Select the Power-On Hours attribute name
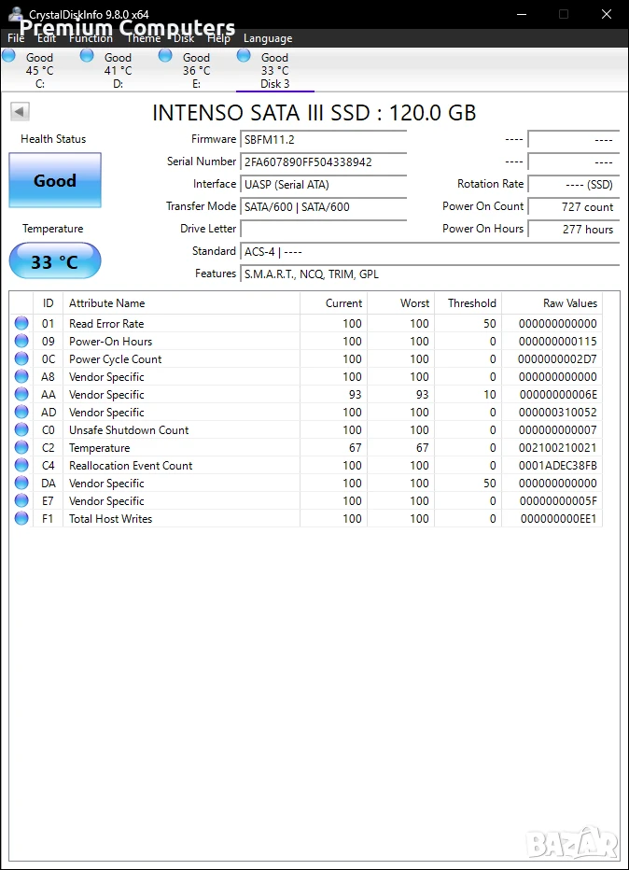Image resolution: width=629 pixels, height=870 pixels. (x=110, y=342)
